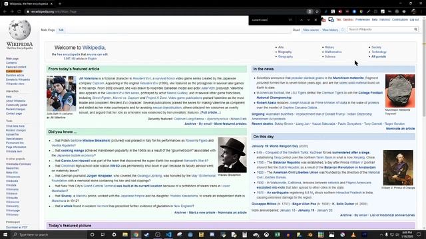Image resolution: width=426 pixels, height=239 pixels.
Task: Open the View history tab
Action: pyautogui.click(x=330, y=30)
